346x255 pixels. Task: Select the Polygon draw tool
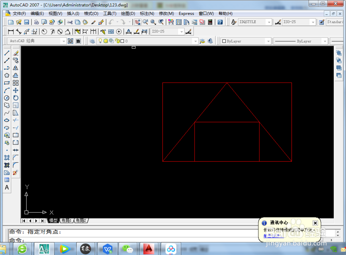(7, 76)
